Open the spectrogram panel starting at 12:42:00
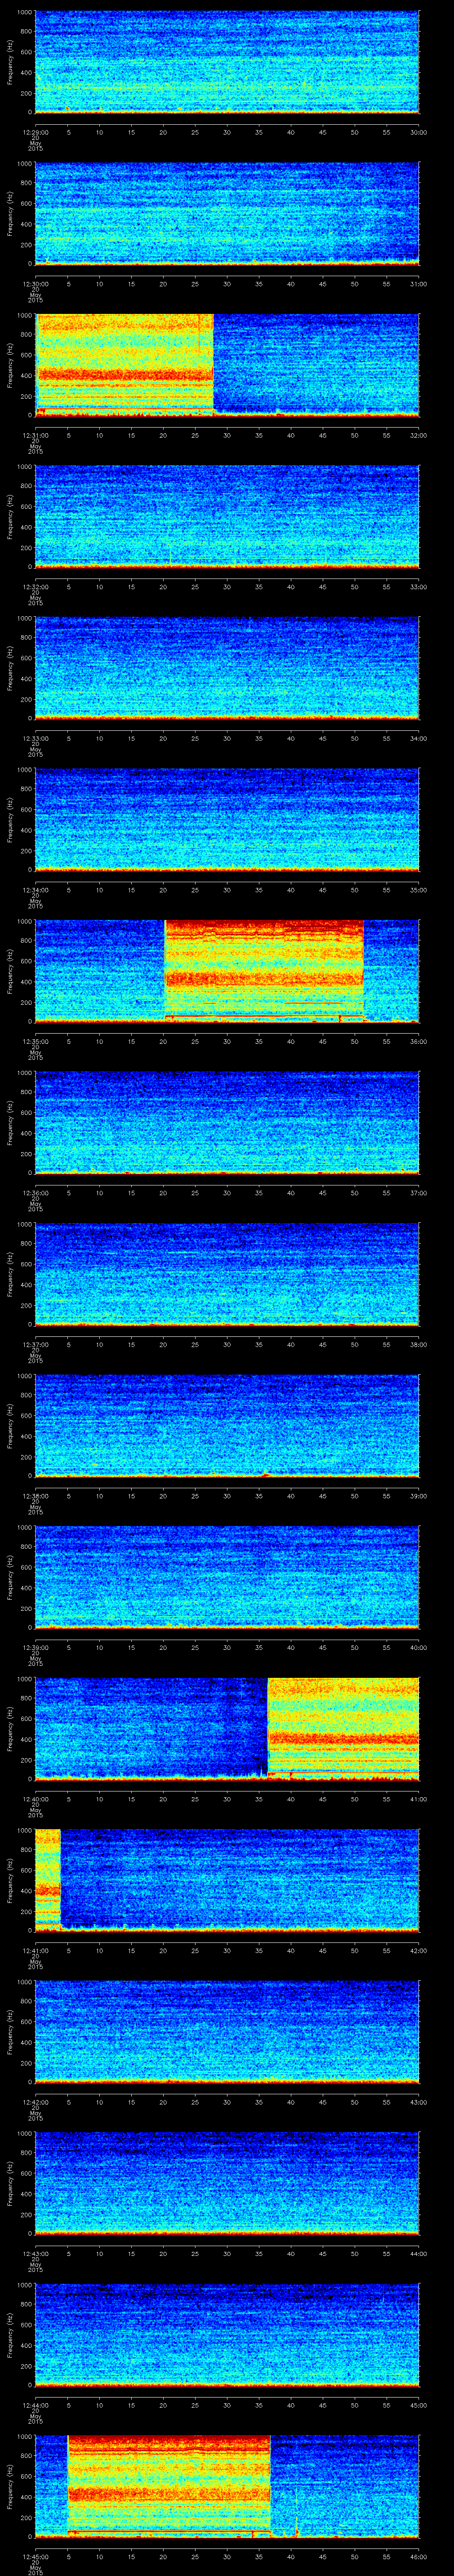This screenshot has width=454, height=2576. pyautogui.click(x=227, y=2032)
